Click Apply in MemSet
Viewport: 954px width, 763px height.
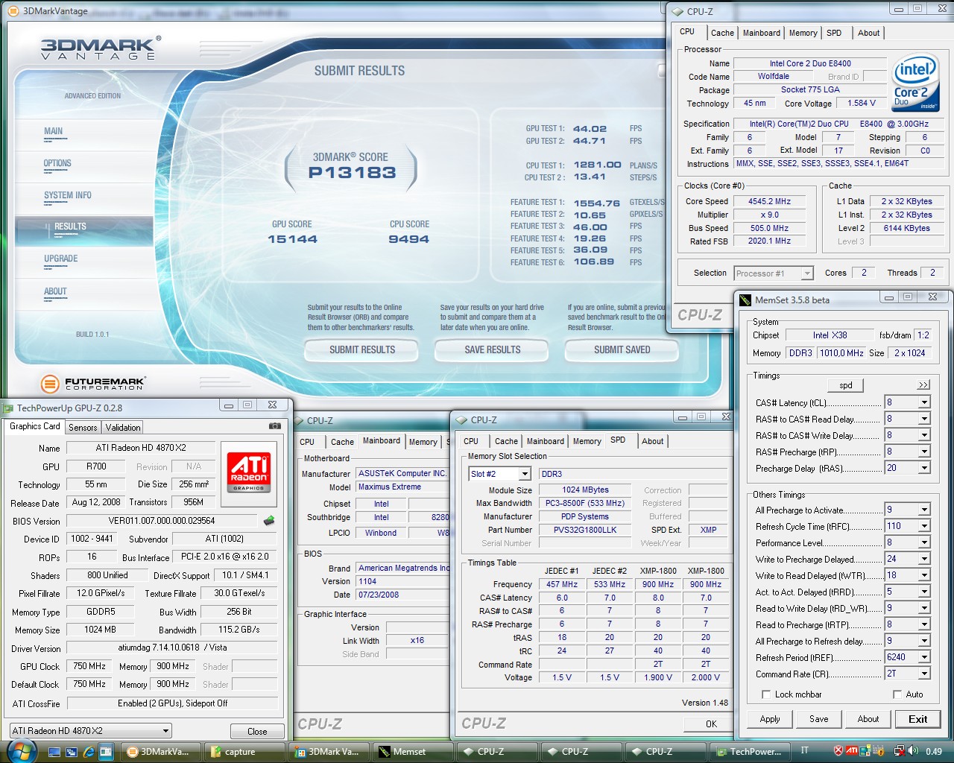(x=770, y=719)
